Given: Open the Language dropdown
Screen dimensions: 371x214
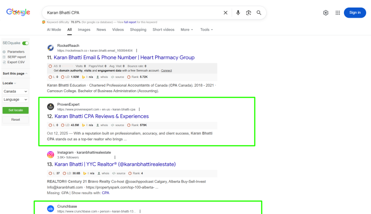Looking at the screenshot, I should (x=16, y=99).
